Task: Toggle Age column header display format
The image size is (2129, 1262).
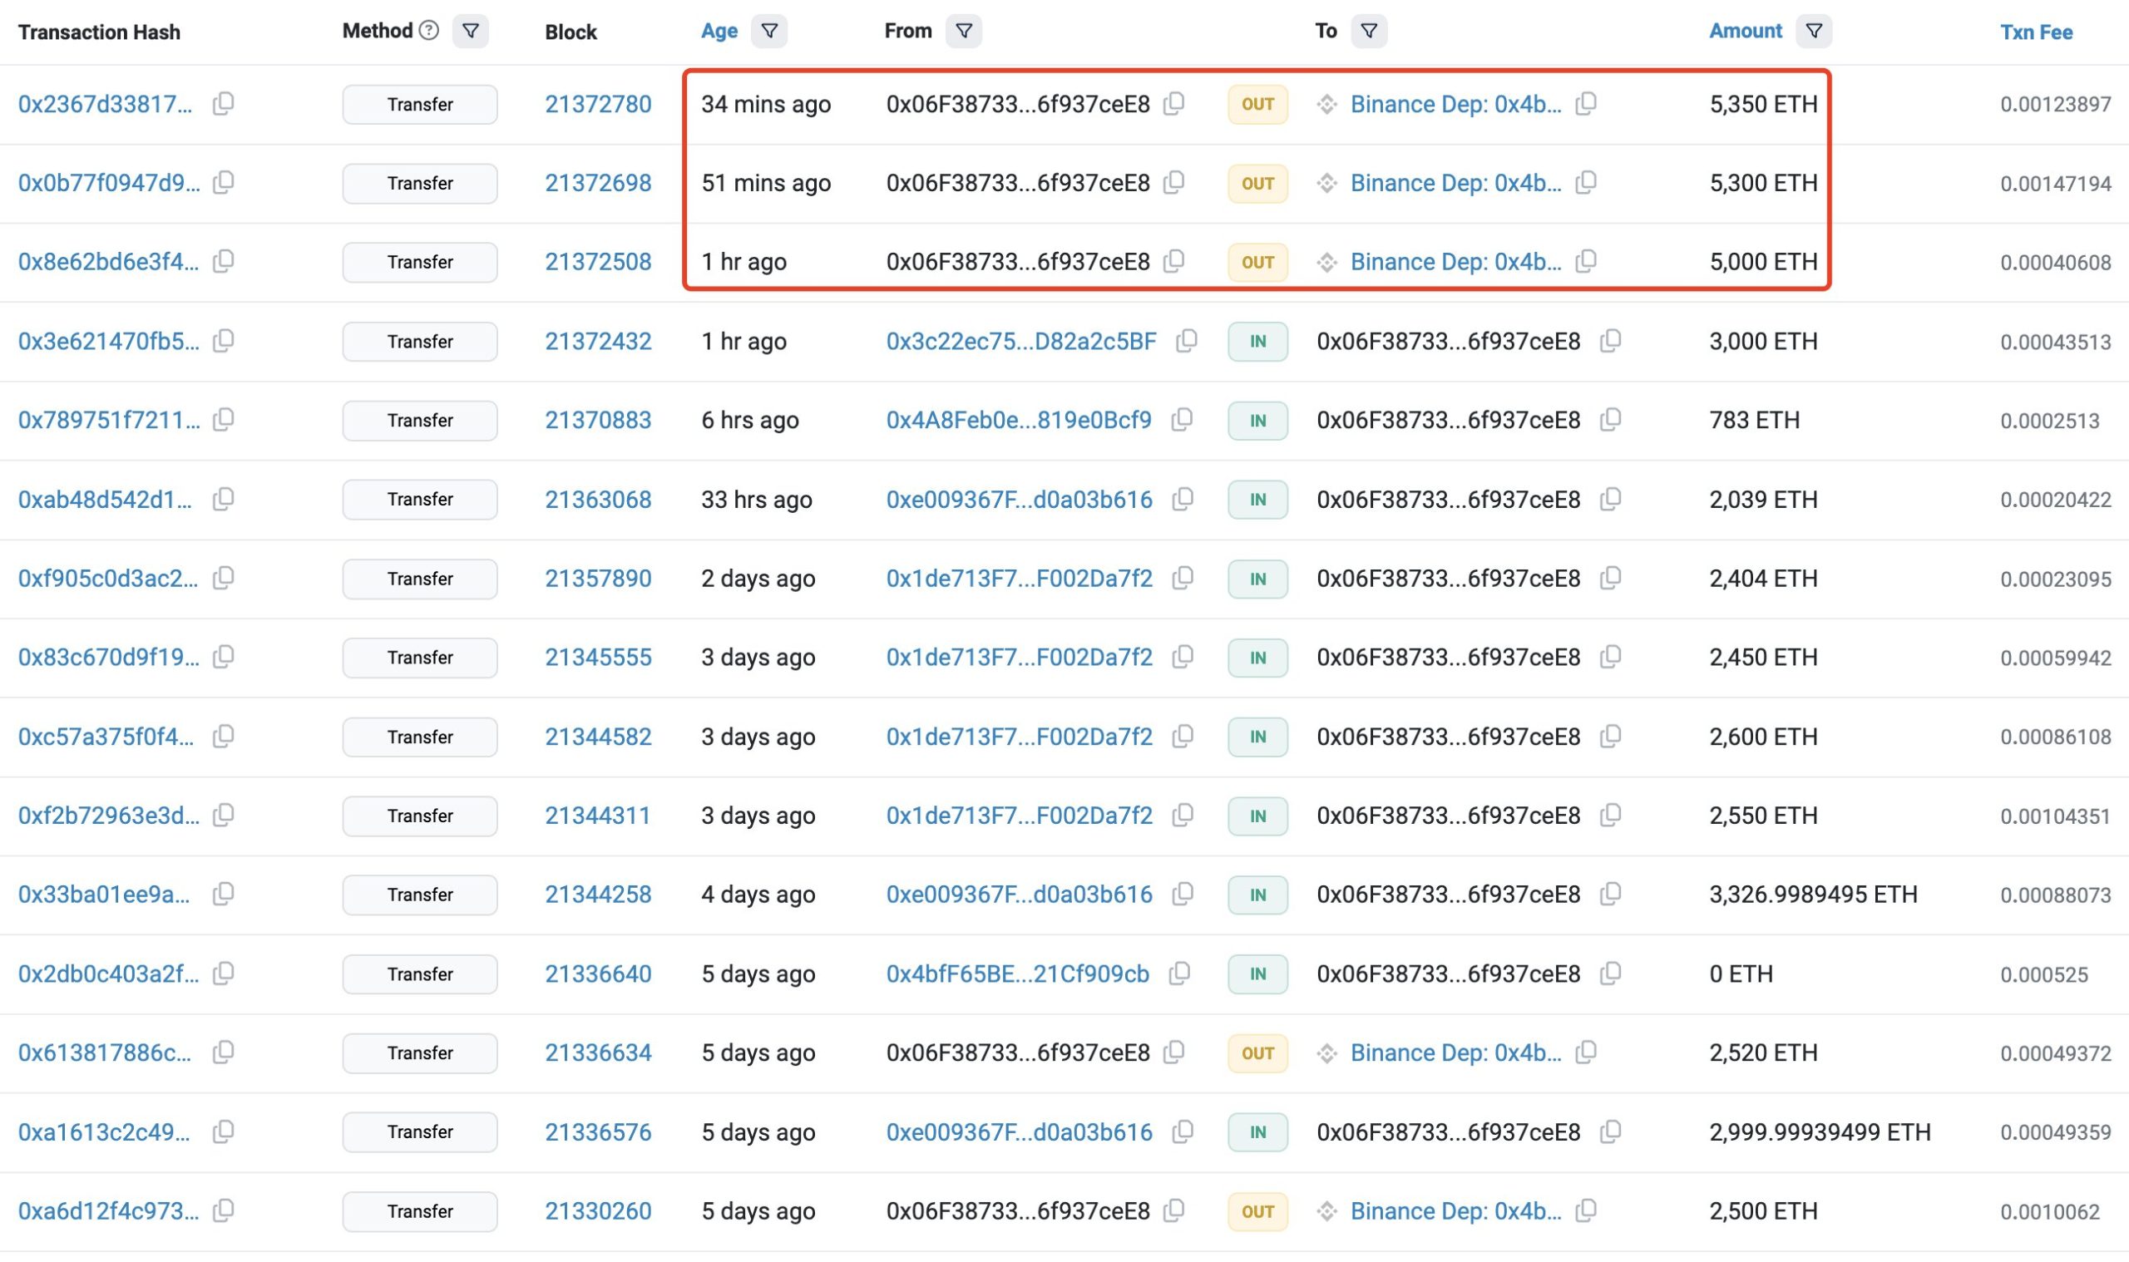Action: pos(719,32)
